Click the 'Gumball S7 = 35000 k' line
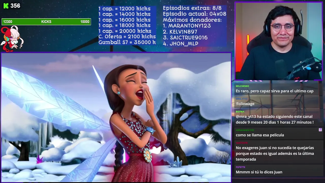325x183 pixels. [127, 42]
